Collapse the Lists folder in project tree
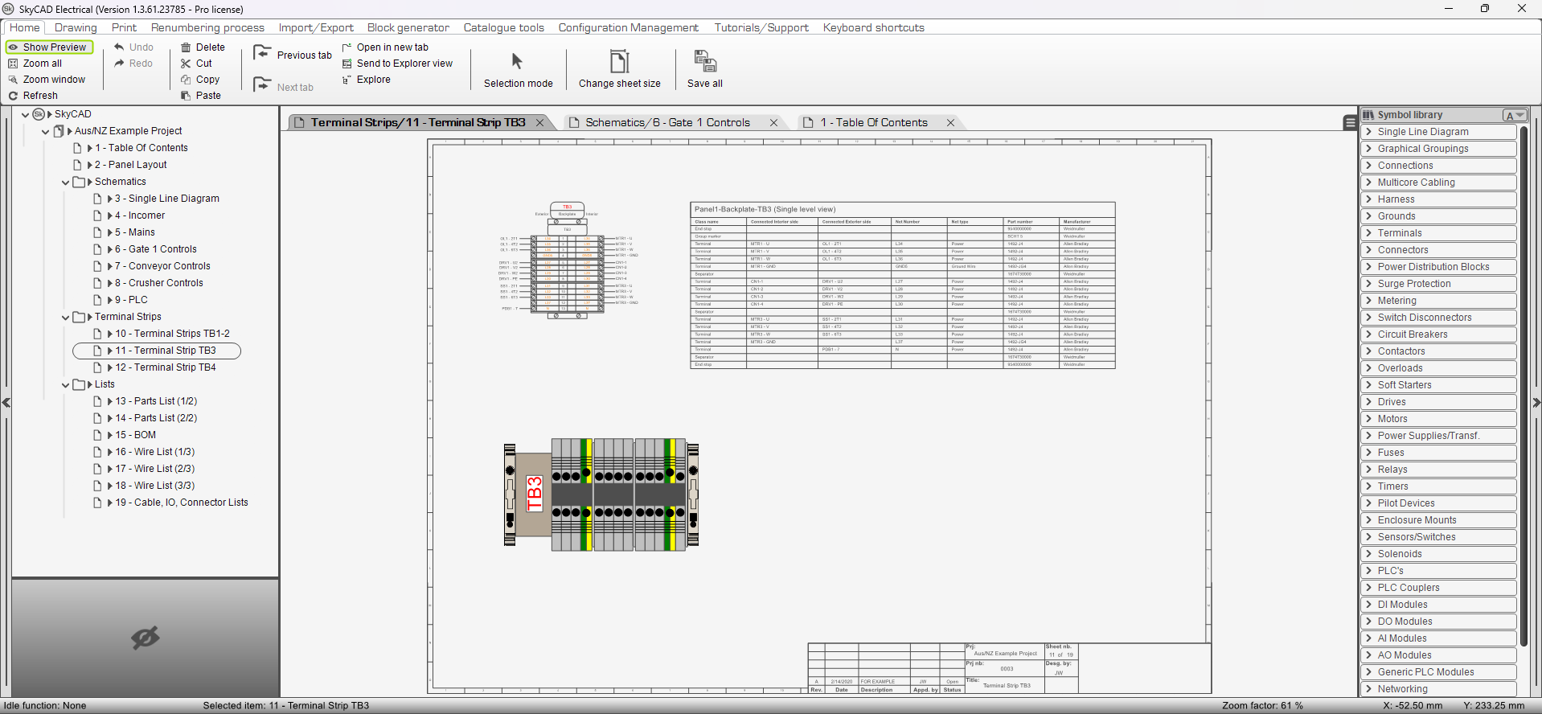1542x714 pixels. pyautogui.click(x=66, y=385)
